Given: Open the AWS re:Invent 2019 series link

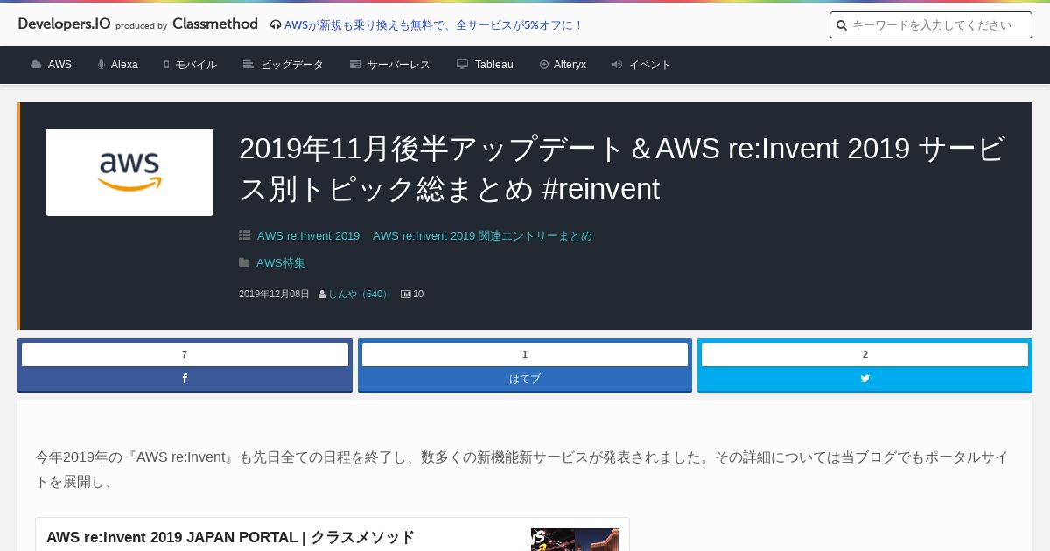Looking at the screenshot, I should tap(308, 236).
